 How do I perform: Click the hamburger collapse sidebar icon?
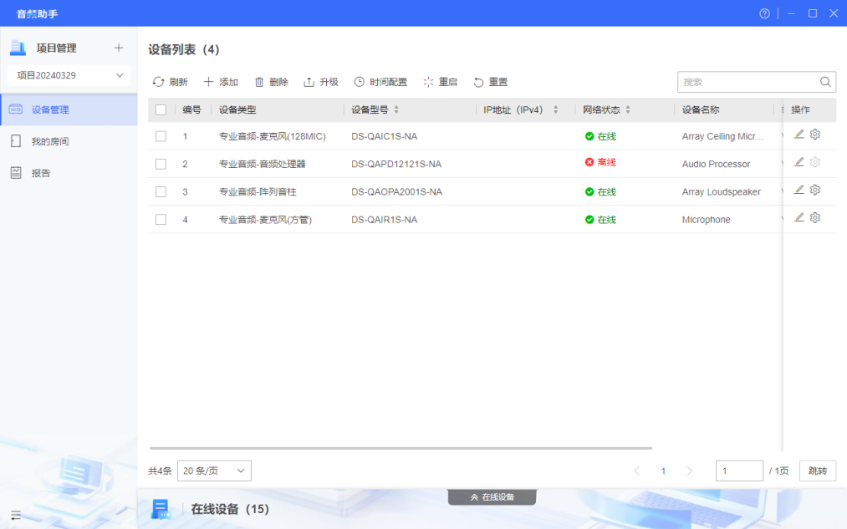coord(16,515)
